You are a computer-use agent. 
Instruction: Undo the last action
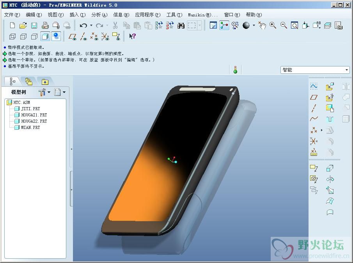point(83,25)
